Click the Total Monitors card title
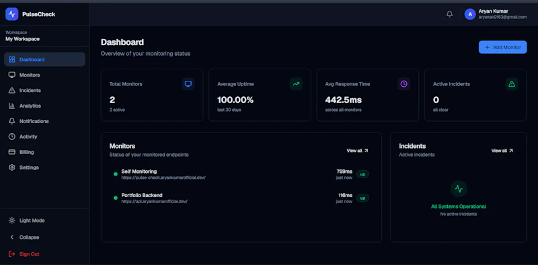This screenshot has height=265, width=538. pyautogui.click(x=126, y=84)
